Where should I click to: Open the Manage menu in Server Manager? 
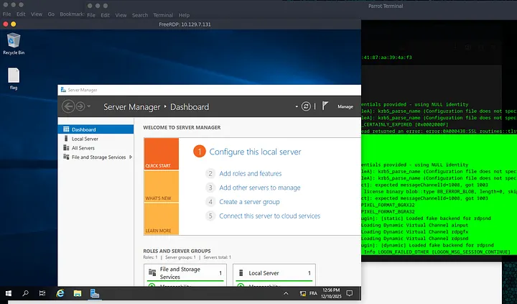(345, 107)
